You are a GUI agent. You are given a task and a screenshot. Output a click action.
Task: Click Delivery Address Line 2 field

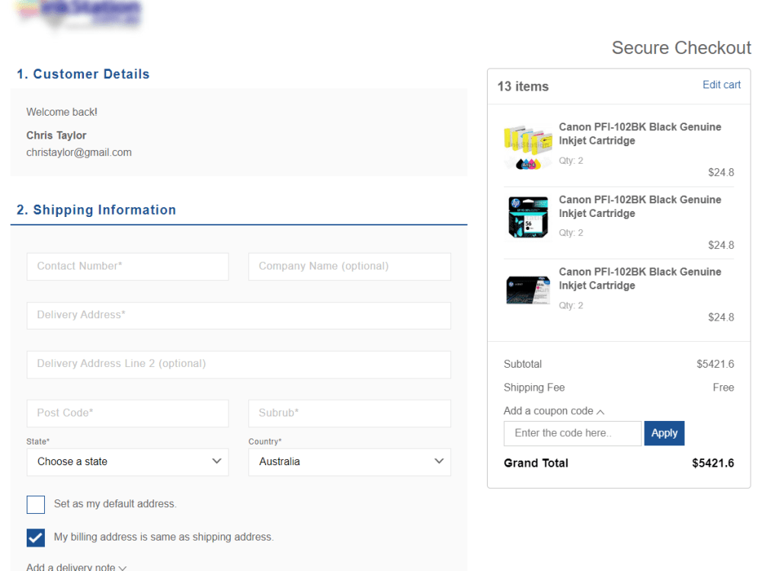(239, 365)
